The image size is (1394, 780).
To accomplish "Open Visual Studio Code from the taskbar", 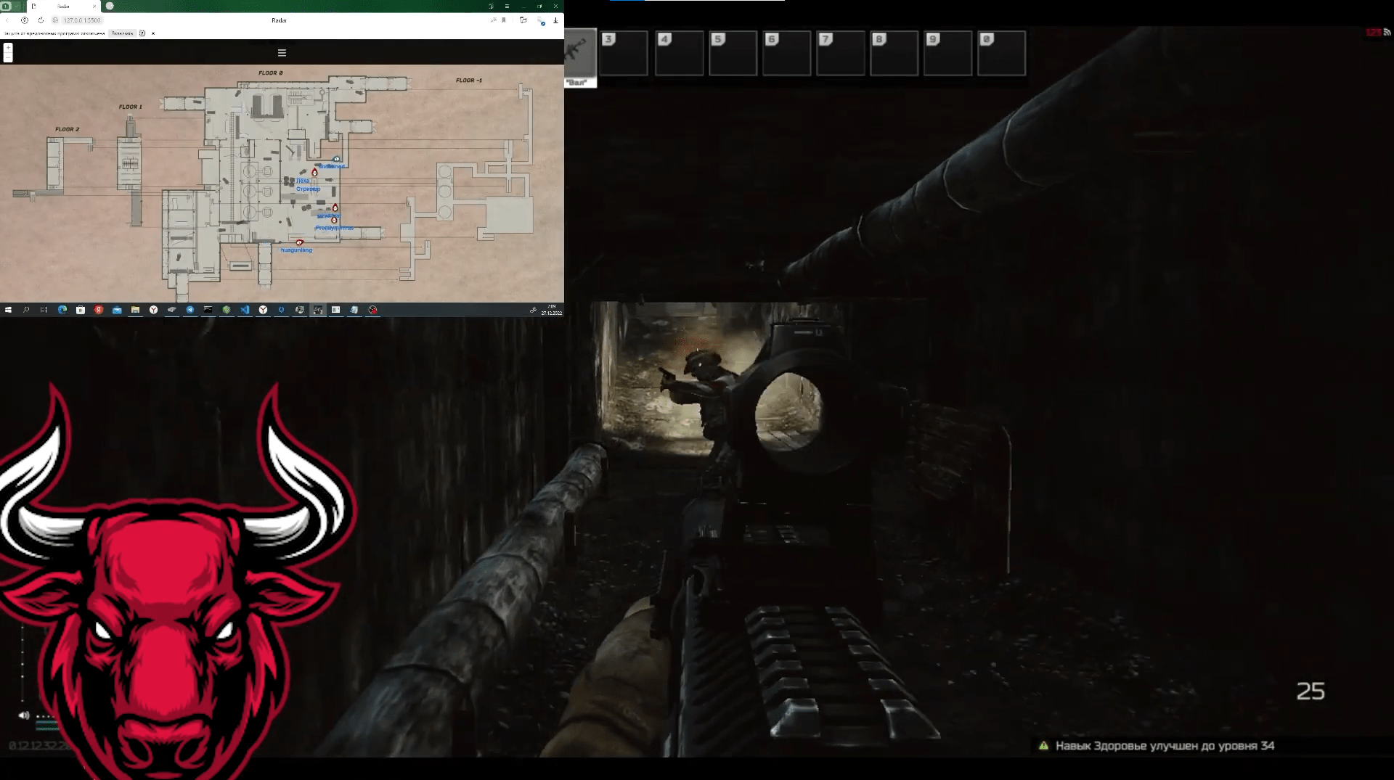I will 245,310.
